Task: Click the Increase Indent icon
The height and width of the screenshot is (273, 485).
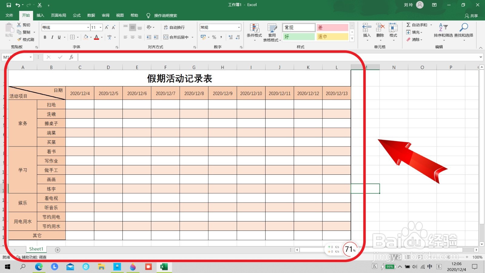Action: click(156, 37)
